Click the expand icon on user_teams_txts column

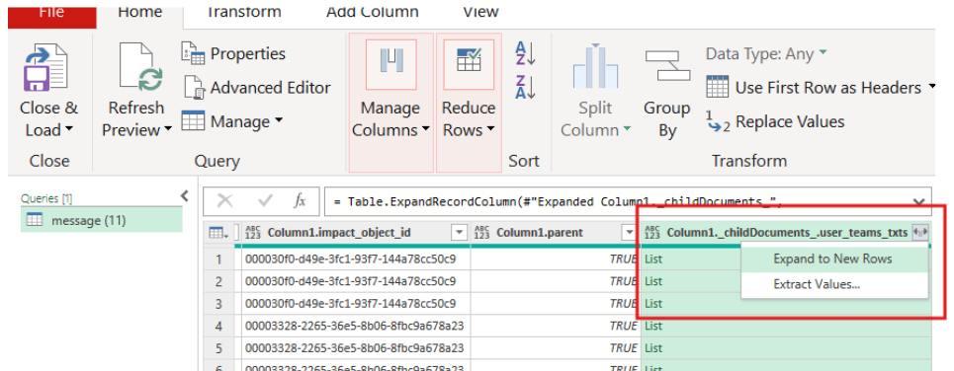click(x=920, y=233)
